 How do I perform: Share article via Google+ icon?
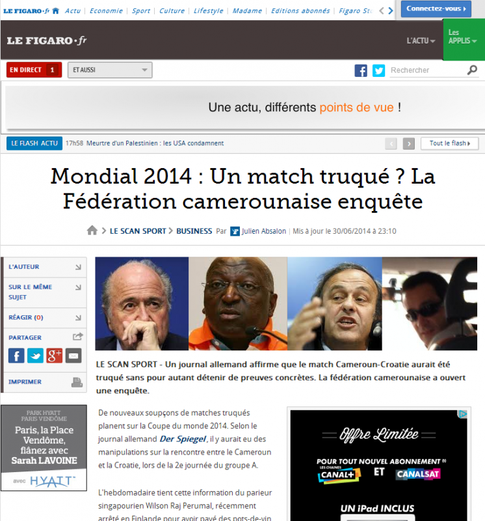point(55,356)
